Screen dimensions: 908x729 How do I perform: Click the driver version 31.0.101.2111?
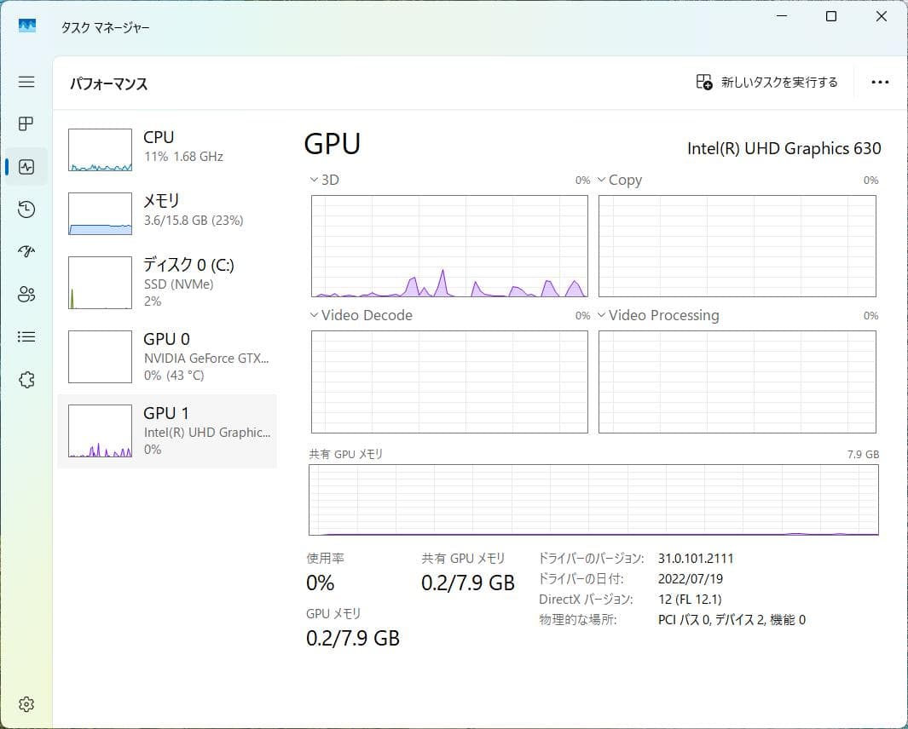(696, 559)
